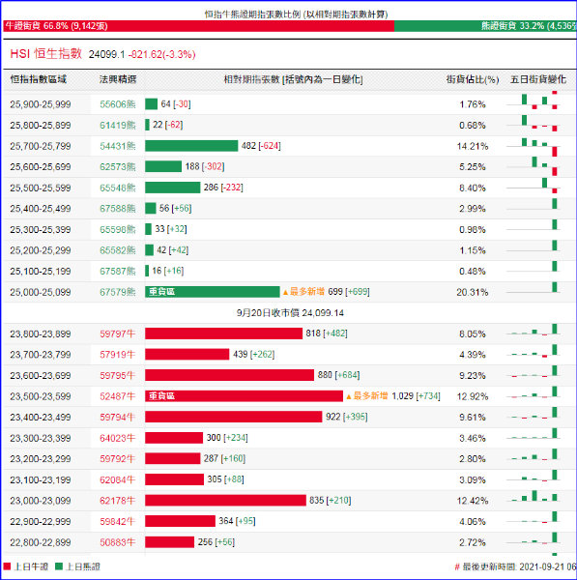Click the red 牛證街貨 66.8% proportion bar
The image size is (577, 580).
click(199, 26)
